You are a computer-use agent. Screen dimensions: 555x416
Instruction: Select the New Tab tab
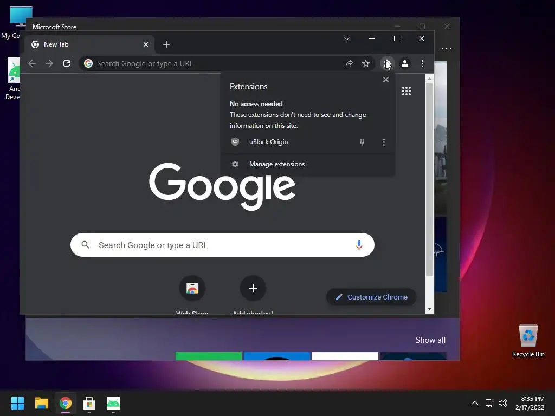[x=89, y=44]
